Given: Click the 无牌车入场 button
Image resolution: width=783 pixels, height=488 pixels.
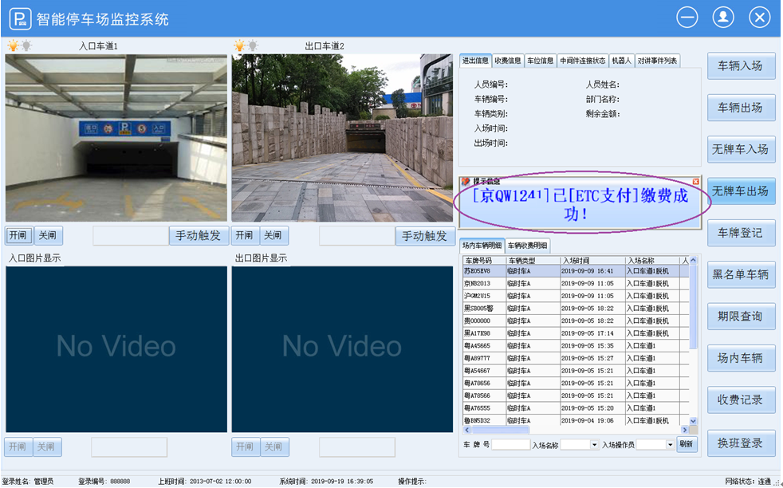Looking at the screenshot, I should click(741, 149).
